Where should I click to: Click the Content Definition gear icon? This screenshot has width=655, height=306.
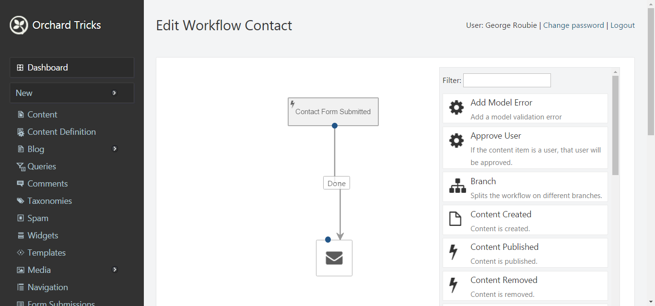pyautogui.click(x=21, y=132)
